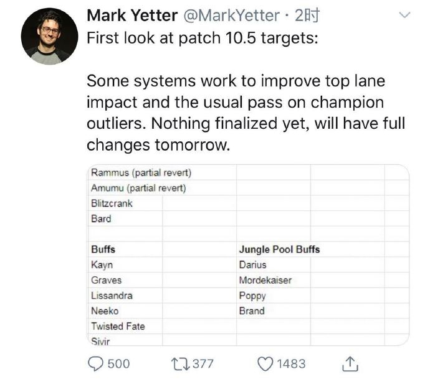Select the Amumu (partial revert) cell
The height and width of the screenshot is (382, 430).
point(138,188)
